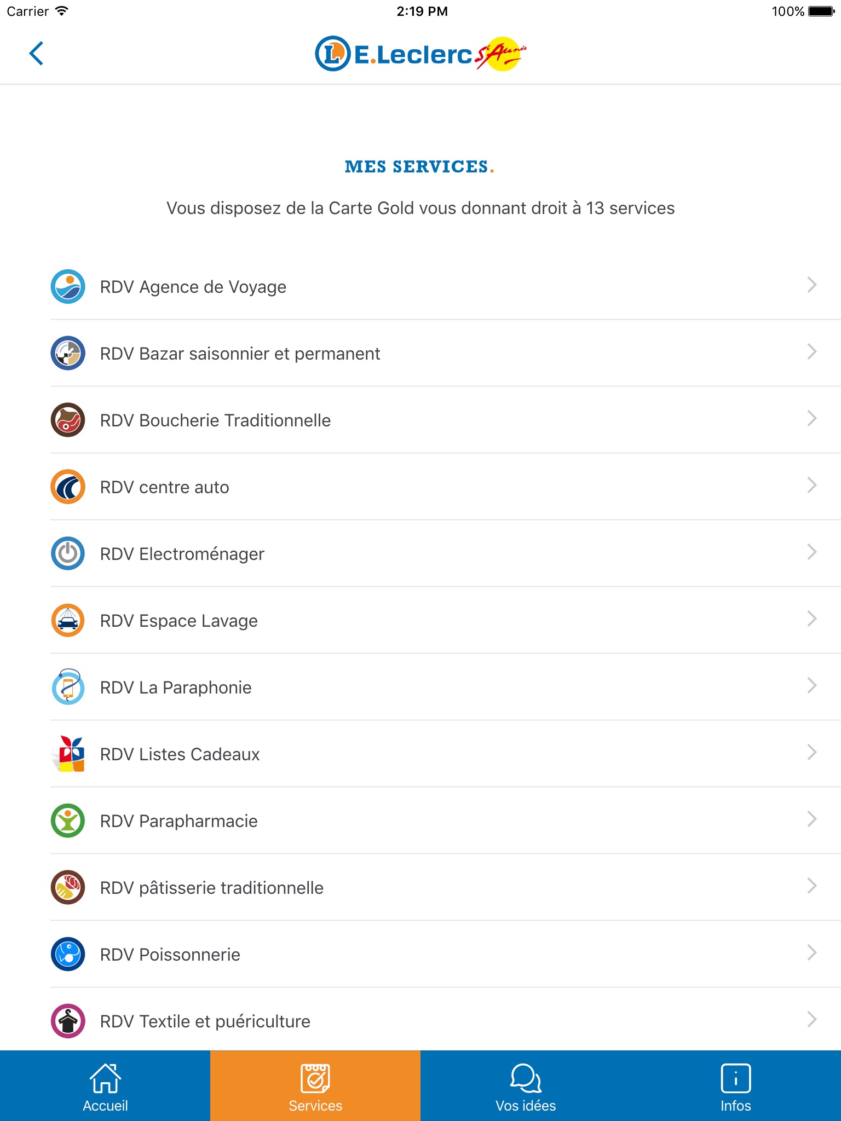Select the Services tab
Screen dimensions: 841x1121
click(315, 1087)
